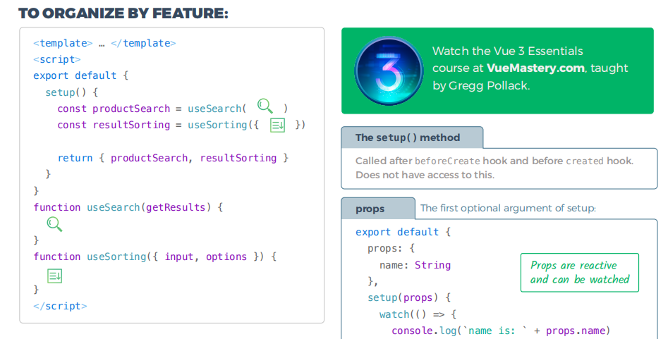Screen dimensions: 668x339
Task: Click the Vue 3 round logo badge
Action: pos(389,70)
